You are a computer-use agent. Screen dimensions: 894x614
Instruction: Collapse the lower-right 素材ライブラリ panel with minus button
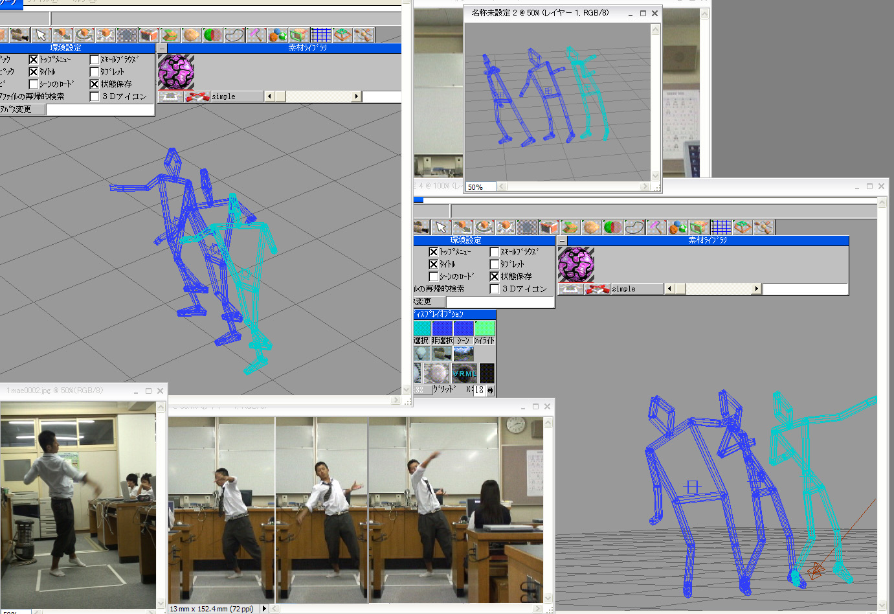(x=562, y=240)
